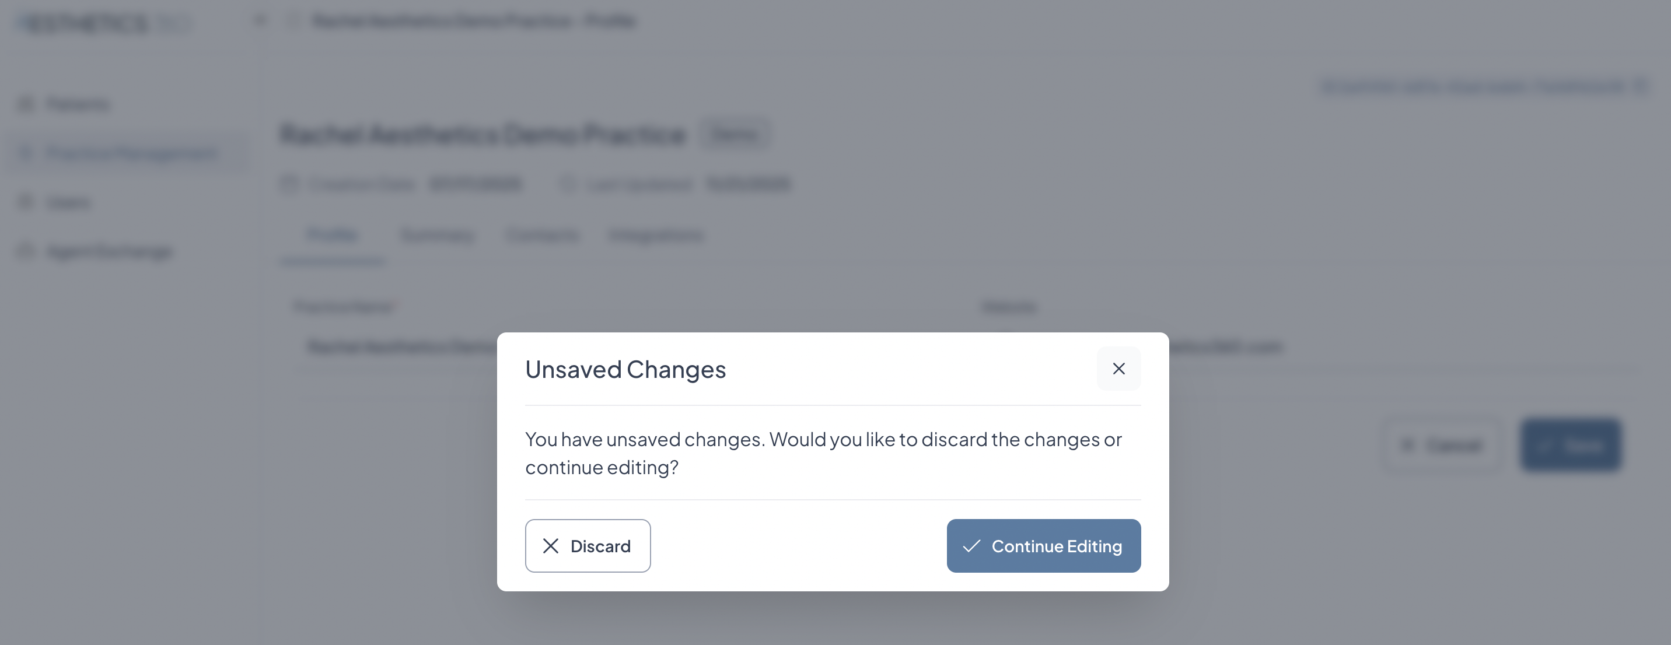The height and width of the screenshot is (645, 1671).
Task: Click the Website input field
Action: pyautogui.click(x=1232, y=347)
